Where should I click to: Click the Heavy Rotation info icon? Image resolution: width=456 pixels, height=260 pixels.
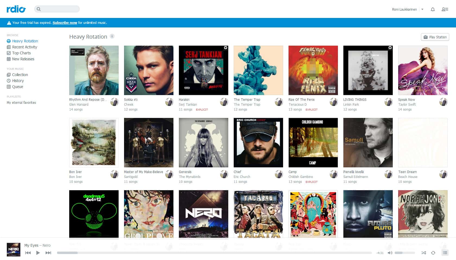coord(112,36)
